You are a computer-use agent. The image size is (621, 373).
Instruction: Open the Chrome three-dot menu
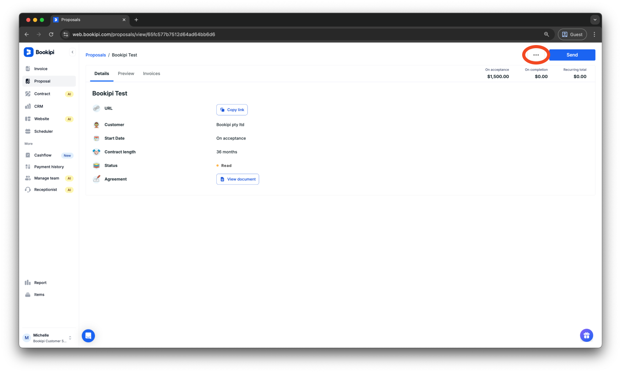(x=594, y=34)
